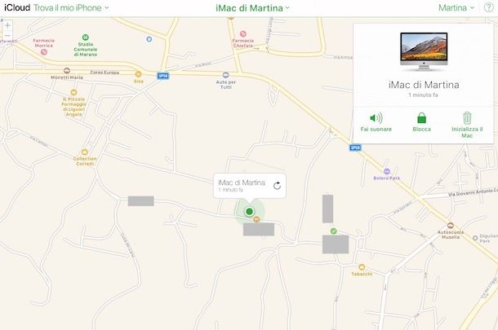
Task: Erase the Mac with Inizializza il Mac trash icon
Action: tap(467, 118)
